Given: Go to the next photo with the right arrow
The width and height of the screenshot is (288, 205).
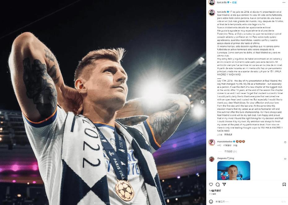Looking at the screenshot, I should (202, 102).
